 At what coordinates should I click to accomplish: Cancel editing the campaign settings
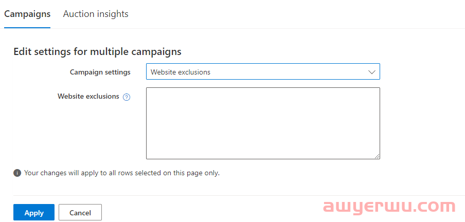(x=80, y=212)
